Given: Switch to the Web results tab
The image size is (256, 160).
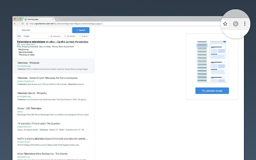Looking at the screenshot, I should tap(19, 36).
